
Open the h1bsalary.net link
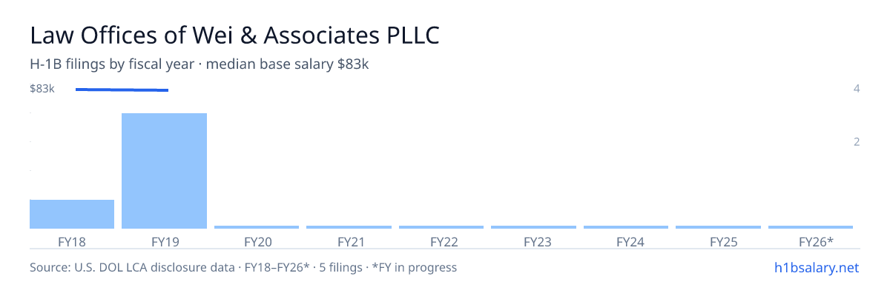816,267
